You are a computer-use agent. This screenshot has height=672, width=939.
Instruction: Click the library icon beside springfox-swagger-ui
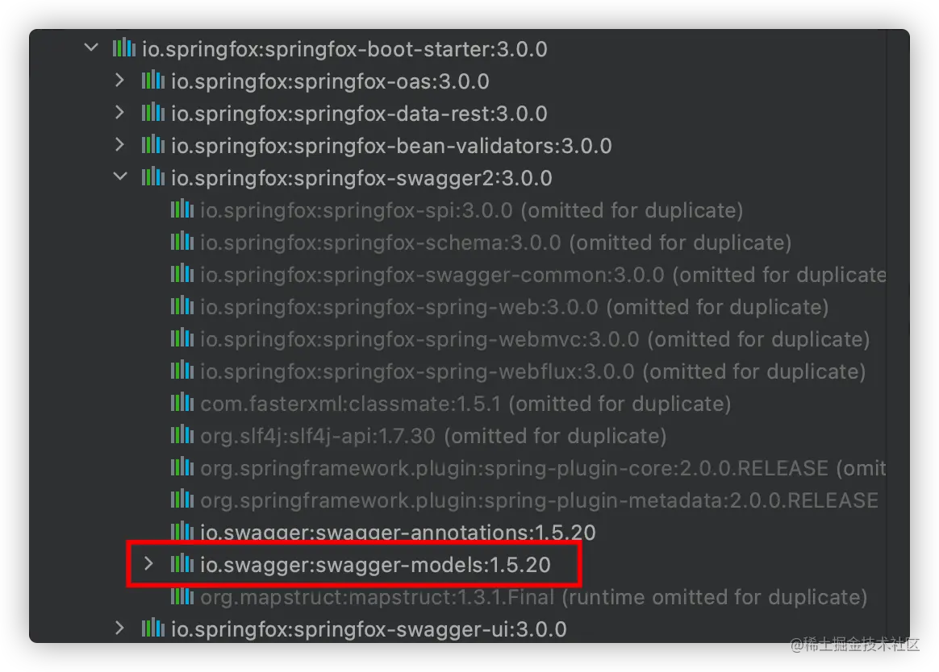152,628
